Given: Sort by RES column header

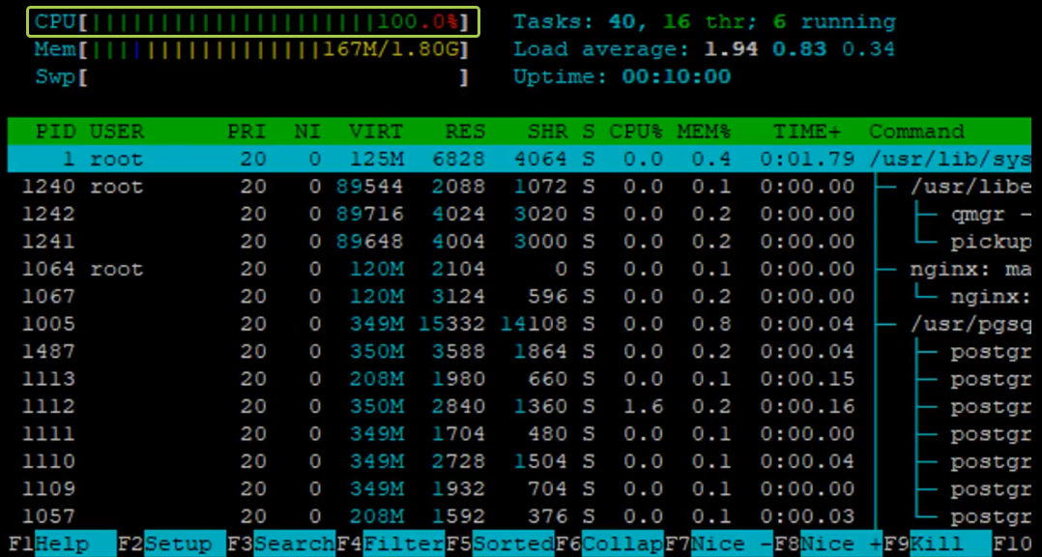Looking at the screenshot, I should [466, 132].
